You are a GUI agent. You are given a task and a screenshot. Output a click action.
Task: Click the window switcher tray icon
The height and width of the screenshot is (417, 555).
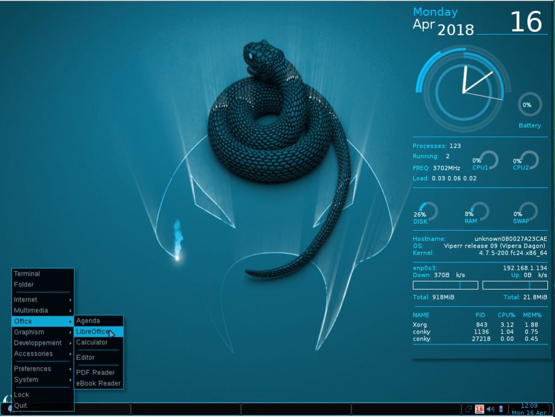[469, 409]
